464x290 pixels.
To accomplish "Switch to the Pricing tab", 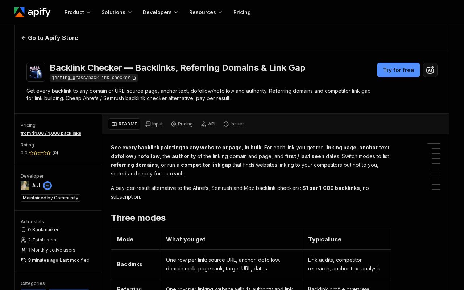I will point(182,124).
